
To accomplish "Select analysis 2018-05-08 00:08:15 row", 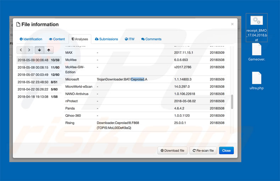I will pos(39,67).
